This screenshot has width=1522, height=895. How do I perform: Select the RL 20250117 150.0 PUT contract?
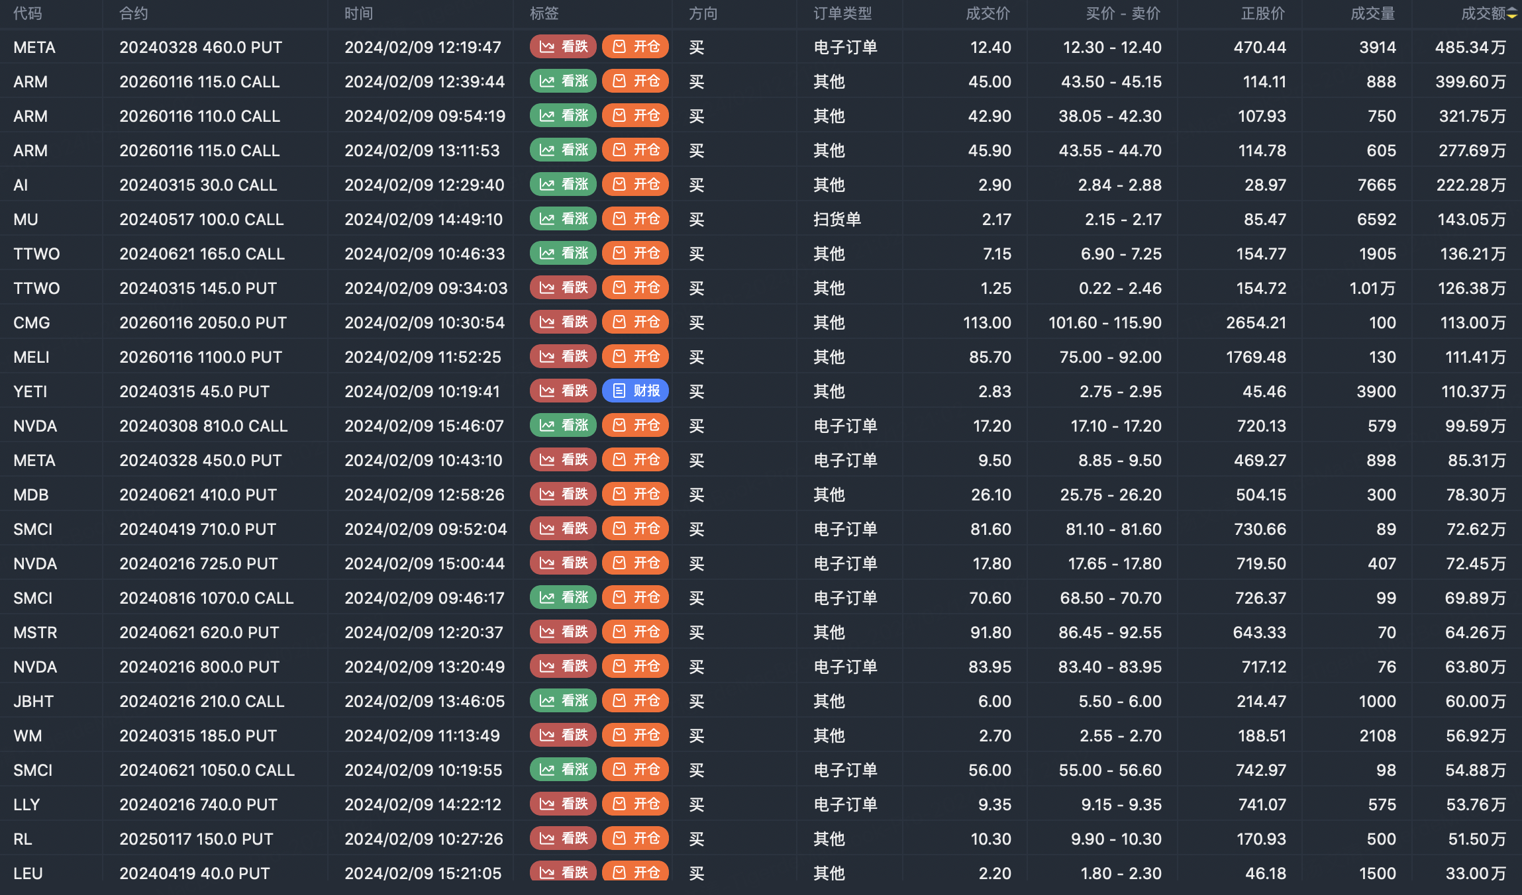coord(196,839)
